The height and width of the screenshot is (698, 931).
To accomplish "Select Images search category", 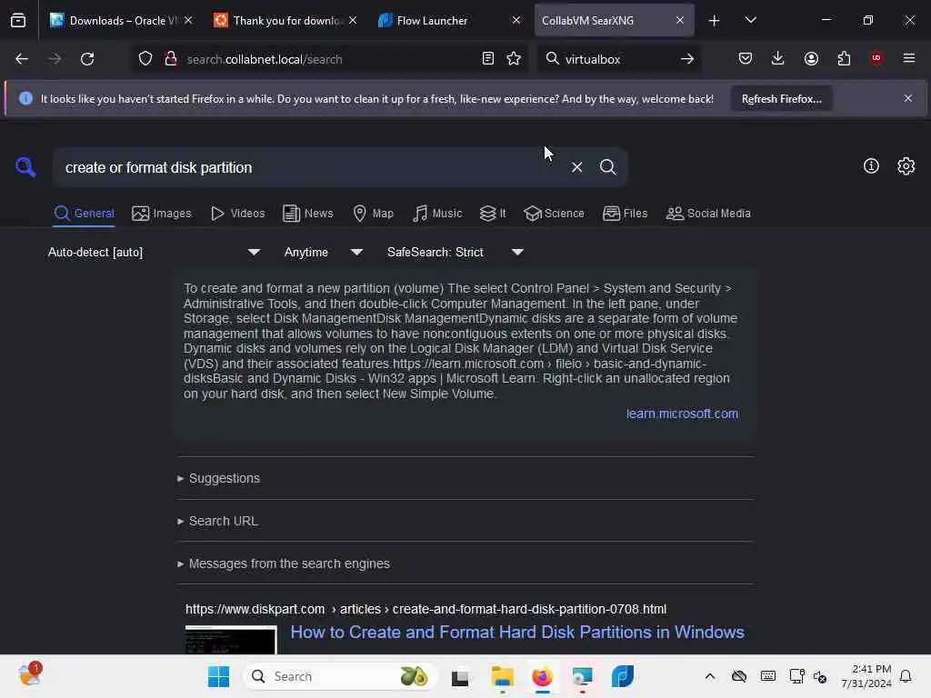I will point(162,214).
